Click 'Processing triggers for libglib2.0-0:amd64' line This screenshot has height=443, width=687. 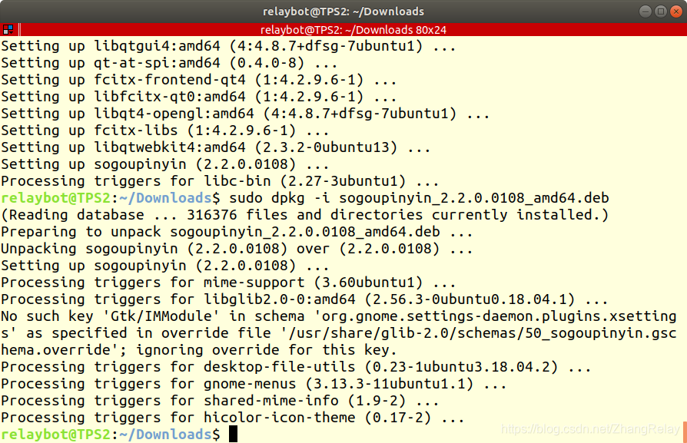304,299
